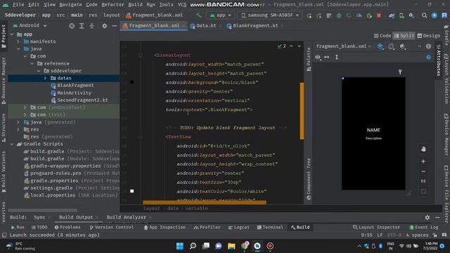Open the Layout Inspector tool window

[x=376, y=227]
